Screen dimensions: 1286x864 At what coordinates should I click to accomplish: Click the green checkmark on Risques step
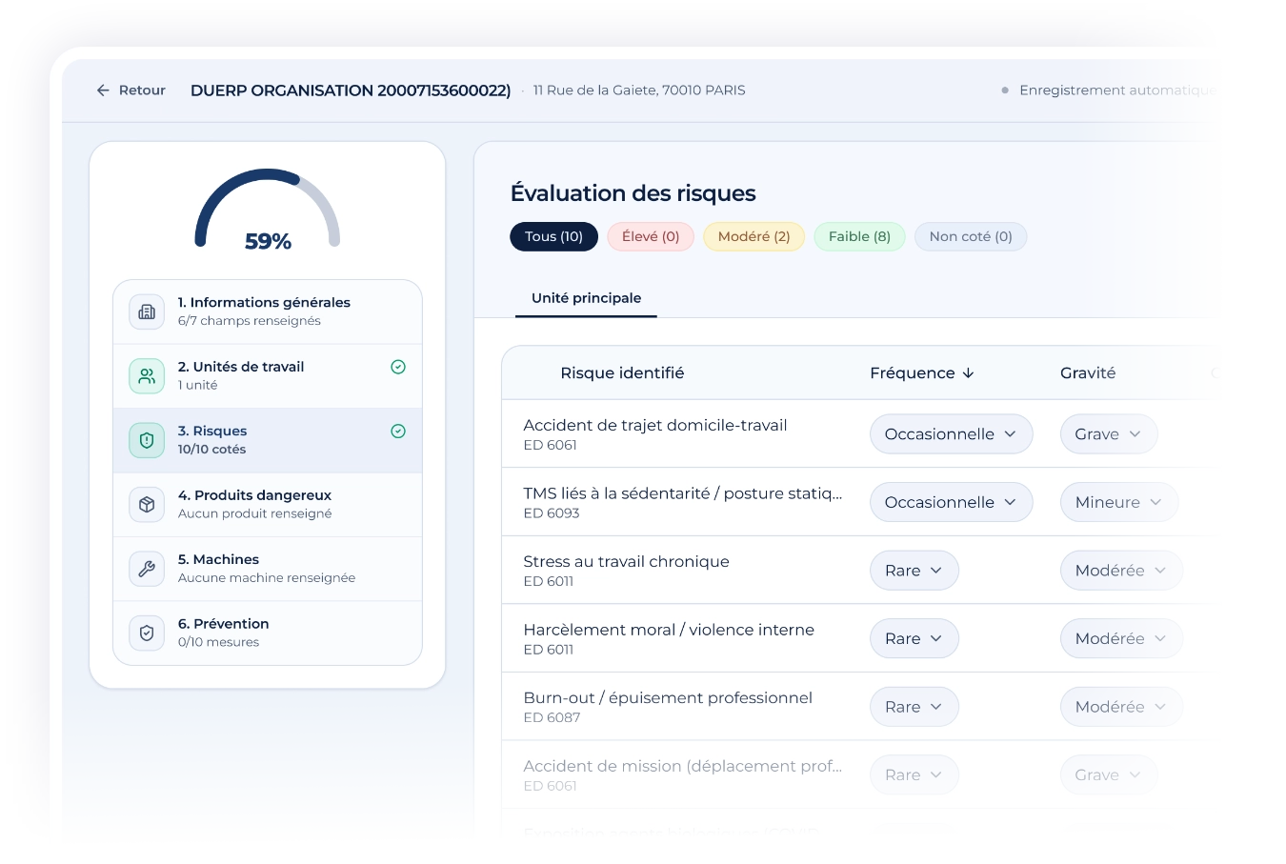tap(398, 432)
